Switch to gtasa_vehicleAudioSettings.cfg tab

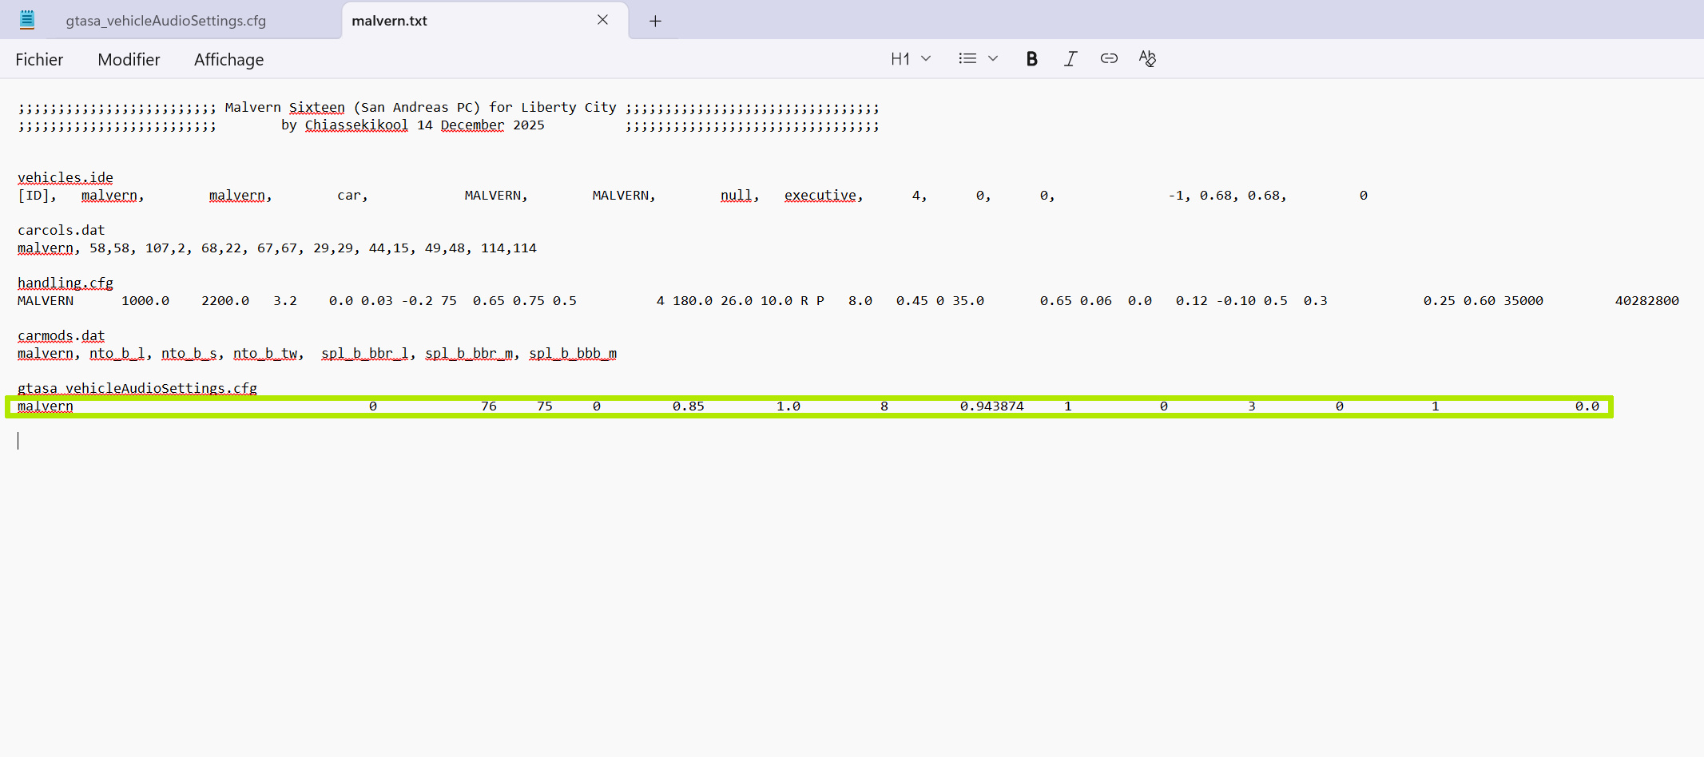tap(166, 21)
